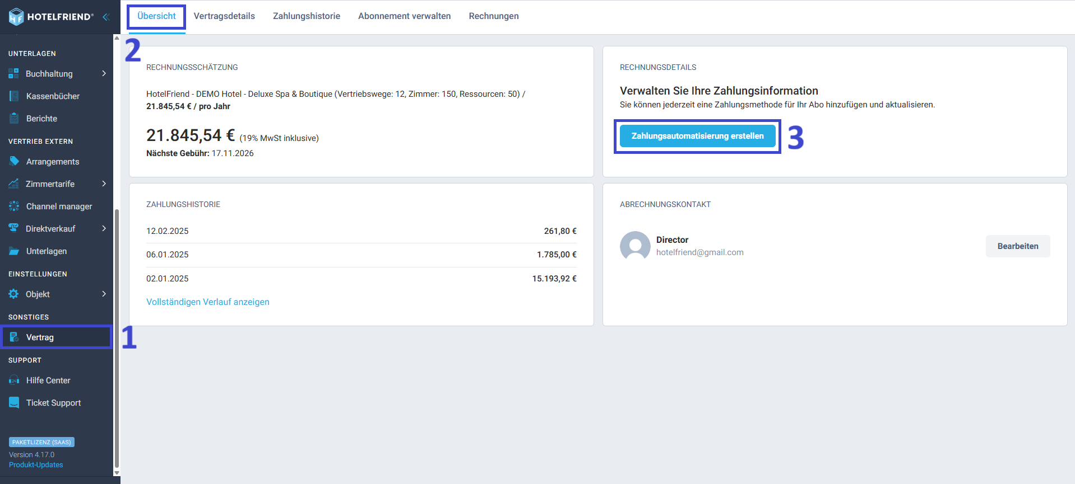
Task: Click the Buchhaltung sidebar icon
Action: click(13, 73)
